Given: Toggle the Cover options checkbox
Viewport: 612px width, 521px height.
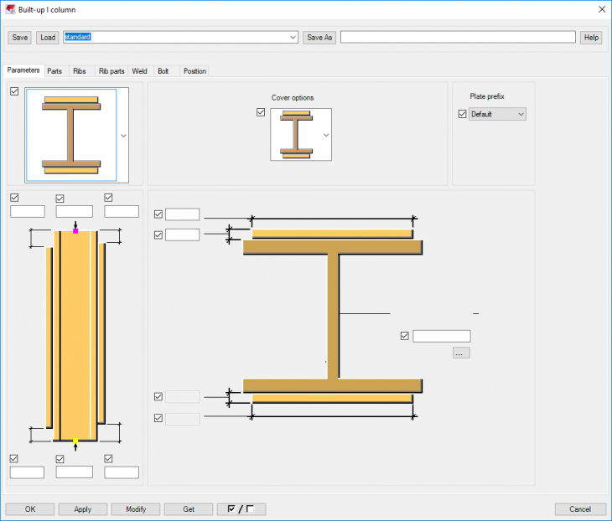Looking at the screenshot, I should (261, 112).
